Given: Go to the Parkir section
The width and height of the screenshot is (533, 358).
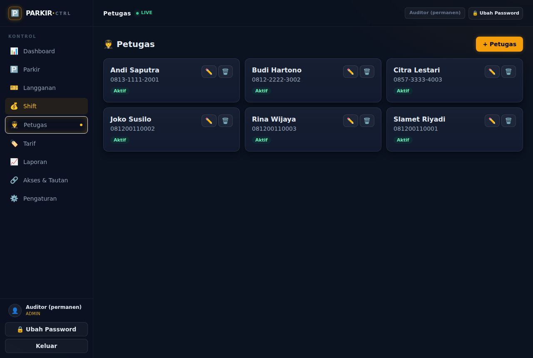Looking at the screenshot, I should (x=46, y=70).
